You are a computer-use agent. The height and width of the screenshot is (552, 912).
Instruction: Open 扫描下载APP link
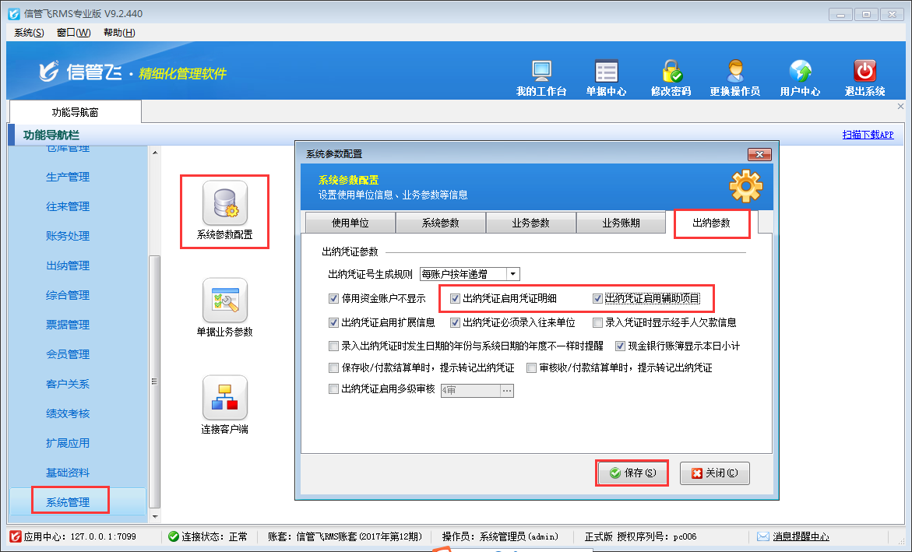point(868,135)
